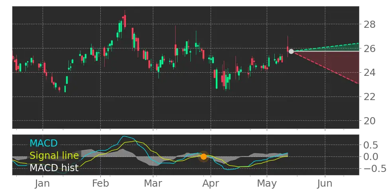This screenshot has height=193, width=387.
Task: Click the 0.0 MACD axis label
Action: pyautogui.click(x=370, y=156)
